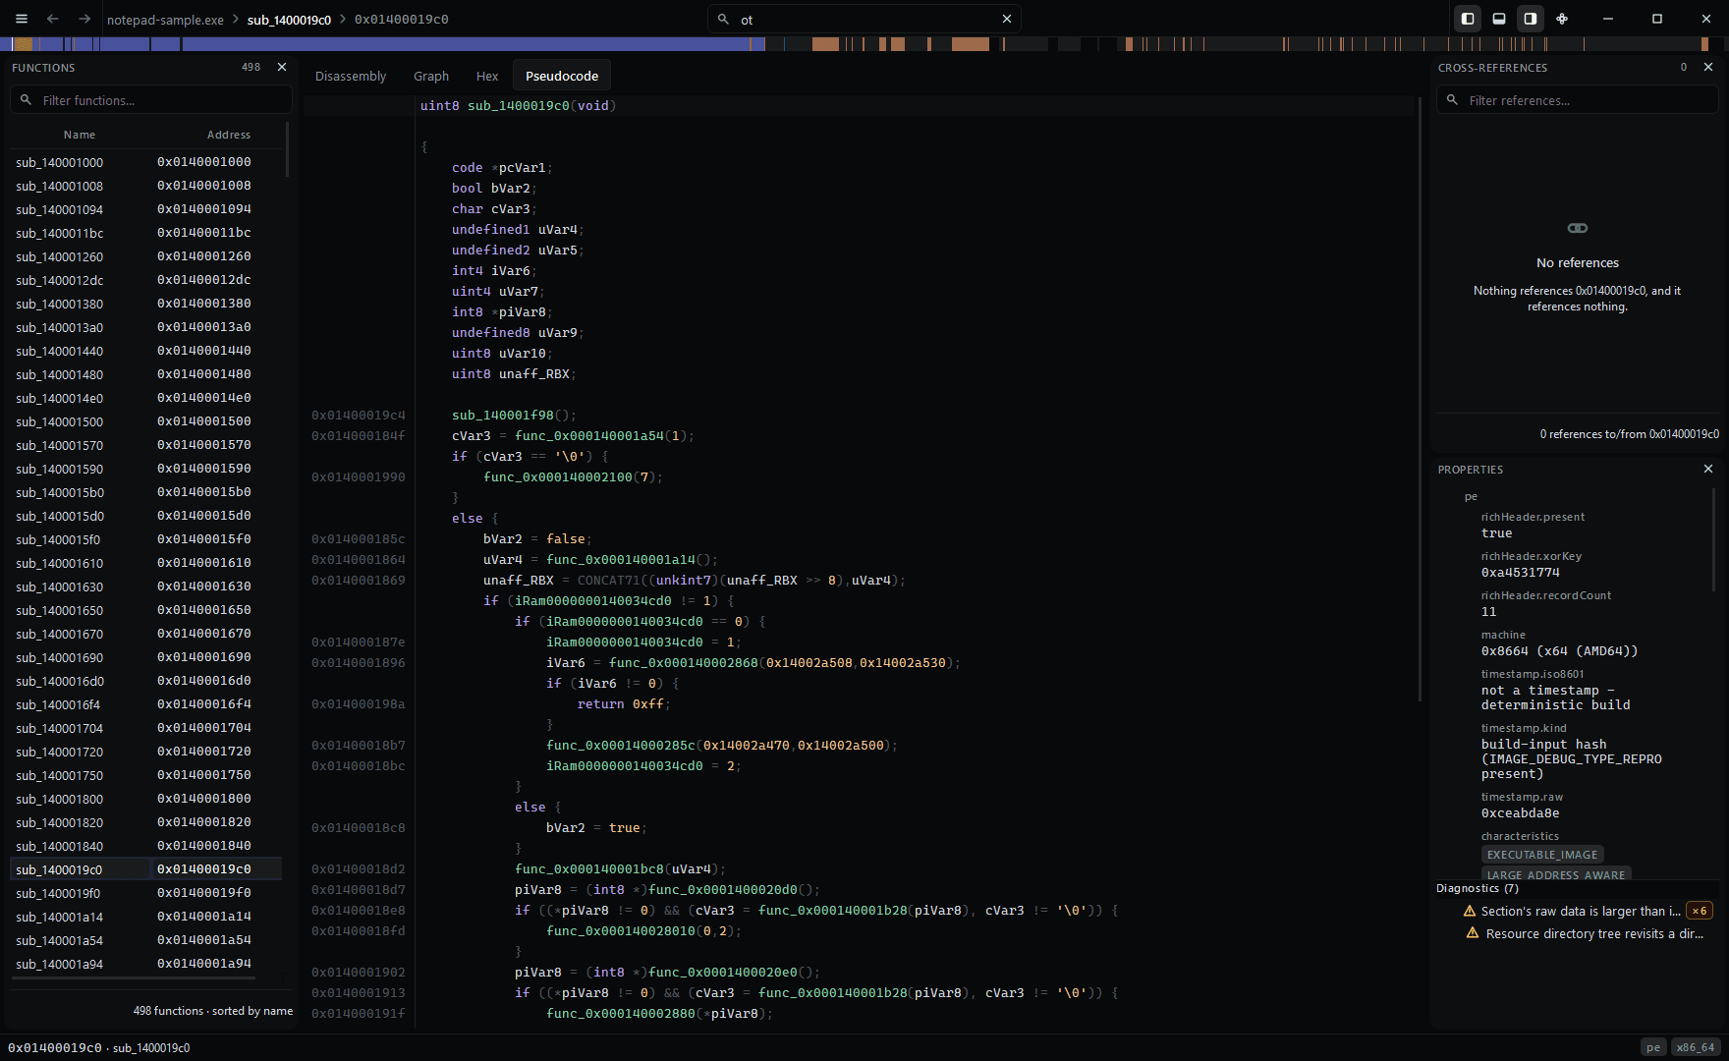Image resolution: width=1729 pixels, height=1061 pixels.
Task: Click the LARGE_ADDRESS_AWARE characteristic tag
Action: [1556, 874]
